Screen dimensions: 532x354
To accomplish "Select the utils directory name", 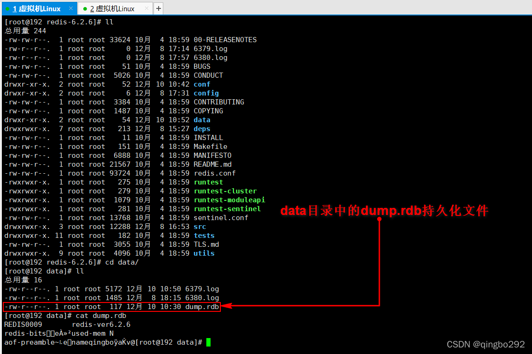I will [x=204, y=253].
